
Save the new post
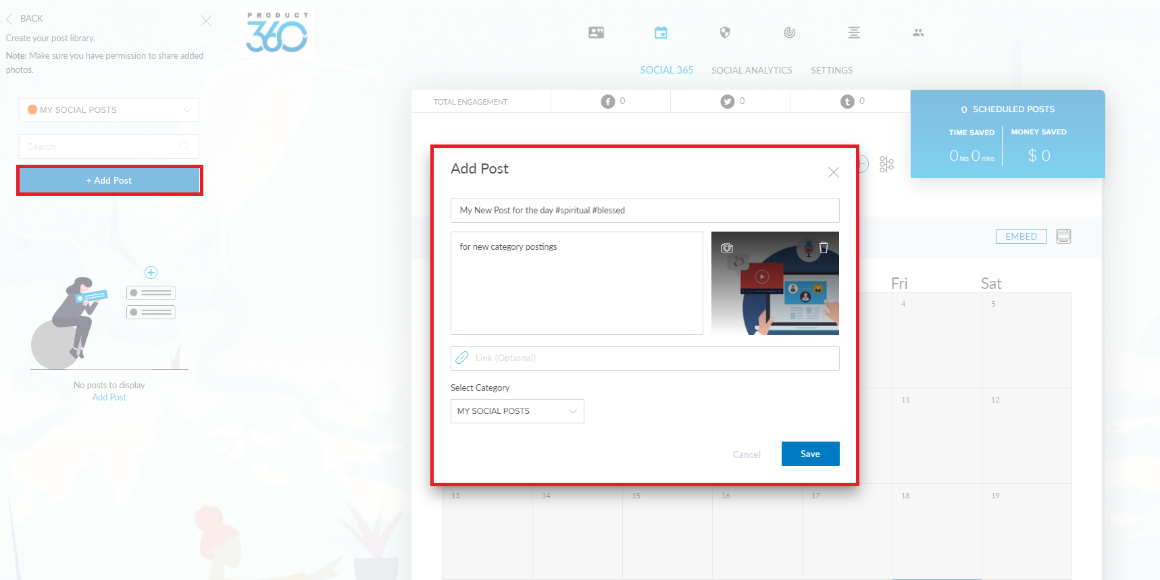pyautogui.click(x=810, y=454)
